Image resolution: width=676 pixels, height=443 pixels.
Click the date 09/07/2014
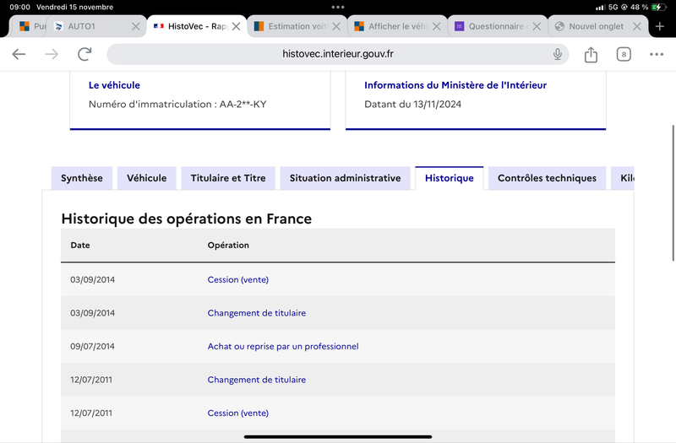tap(92, 347)
